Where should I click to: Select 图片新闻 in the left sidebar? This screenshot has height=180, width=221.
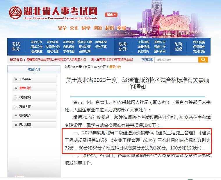[34, 125]
